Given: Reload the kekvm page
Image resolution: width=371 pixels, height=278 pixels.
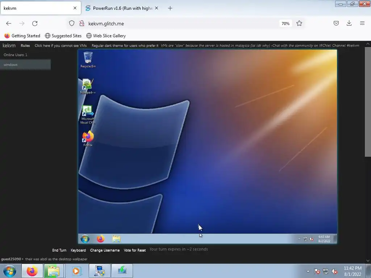Looking at the screenshot, I should [35, 24].
